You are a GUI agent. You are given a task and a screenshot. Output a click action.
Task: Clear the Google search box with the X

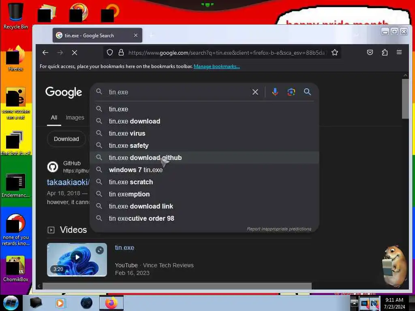tap(255, 92)
